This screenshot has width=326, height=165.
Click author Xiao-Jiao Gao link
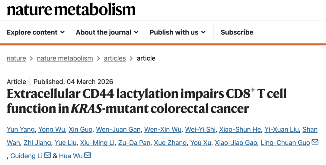click(x=236, y=143)
